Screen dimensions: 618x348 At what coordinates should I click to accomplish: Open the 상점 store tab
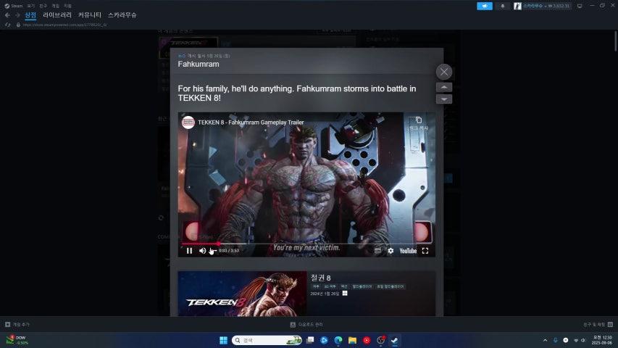[30, 15]
